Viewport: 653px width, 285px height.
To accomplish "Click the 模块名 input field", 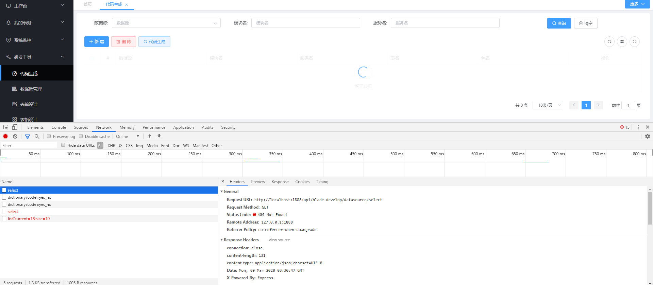I will click(305, 23).
